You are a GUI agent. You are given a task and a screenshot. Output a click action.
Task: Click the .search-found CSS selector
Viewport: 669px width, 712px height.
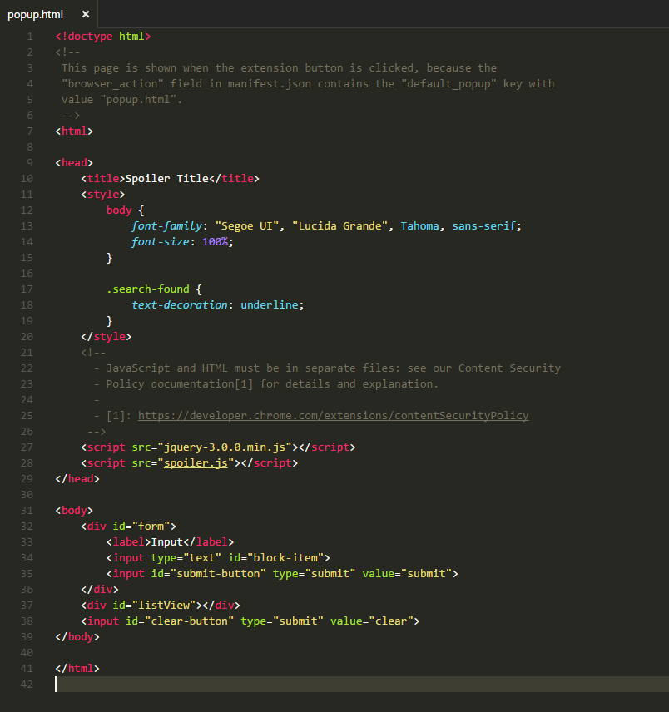[x=151, y=289]
